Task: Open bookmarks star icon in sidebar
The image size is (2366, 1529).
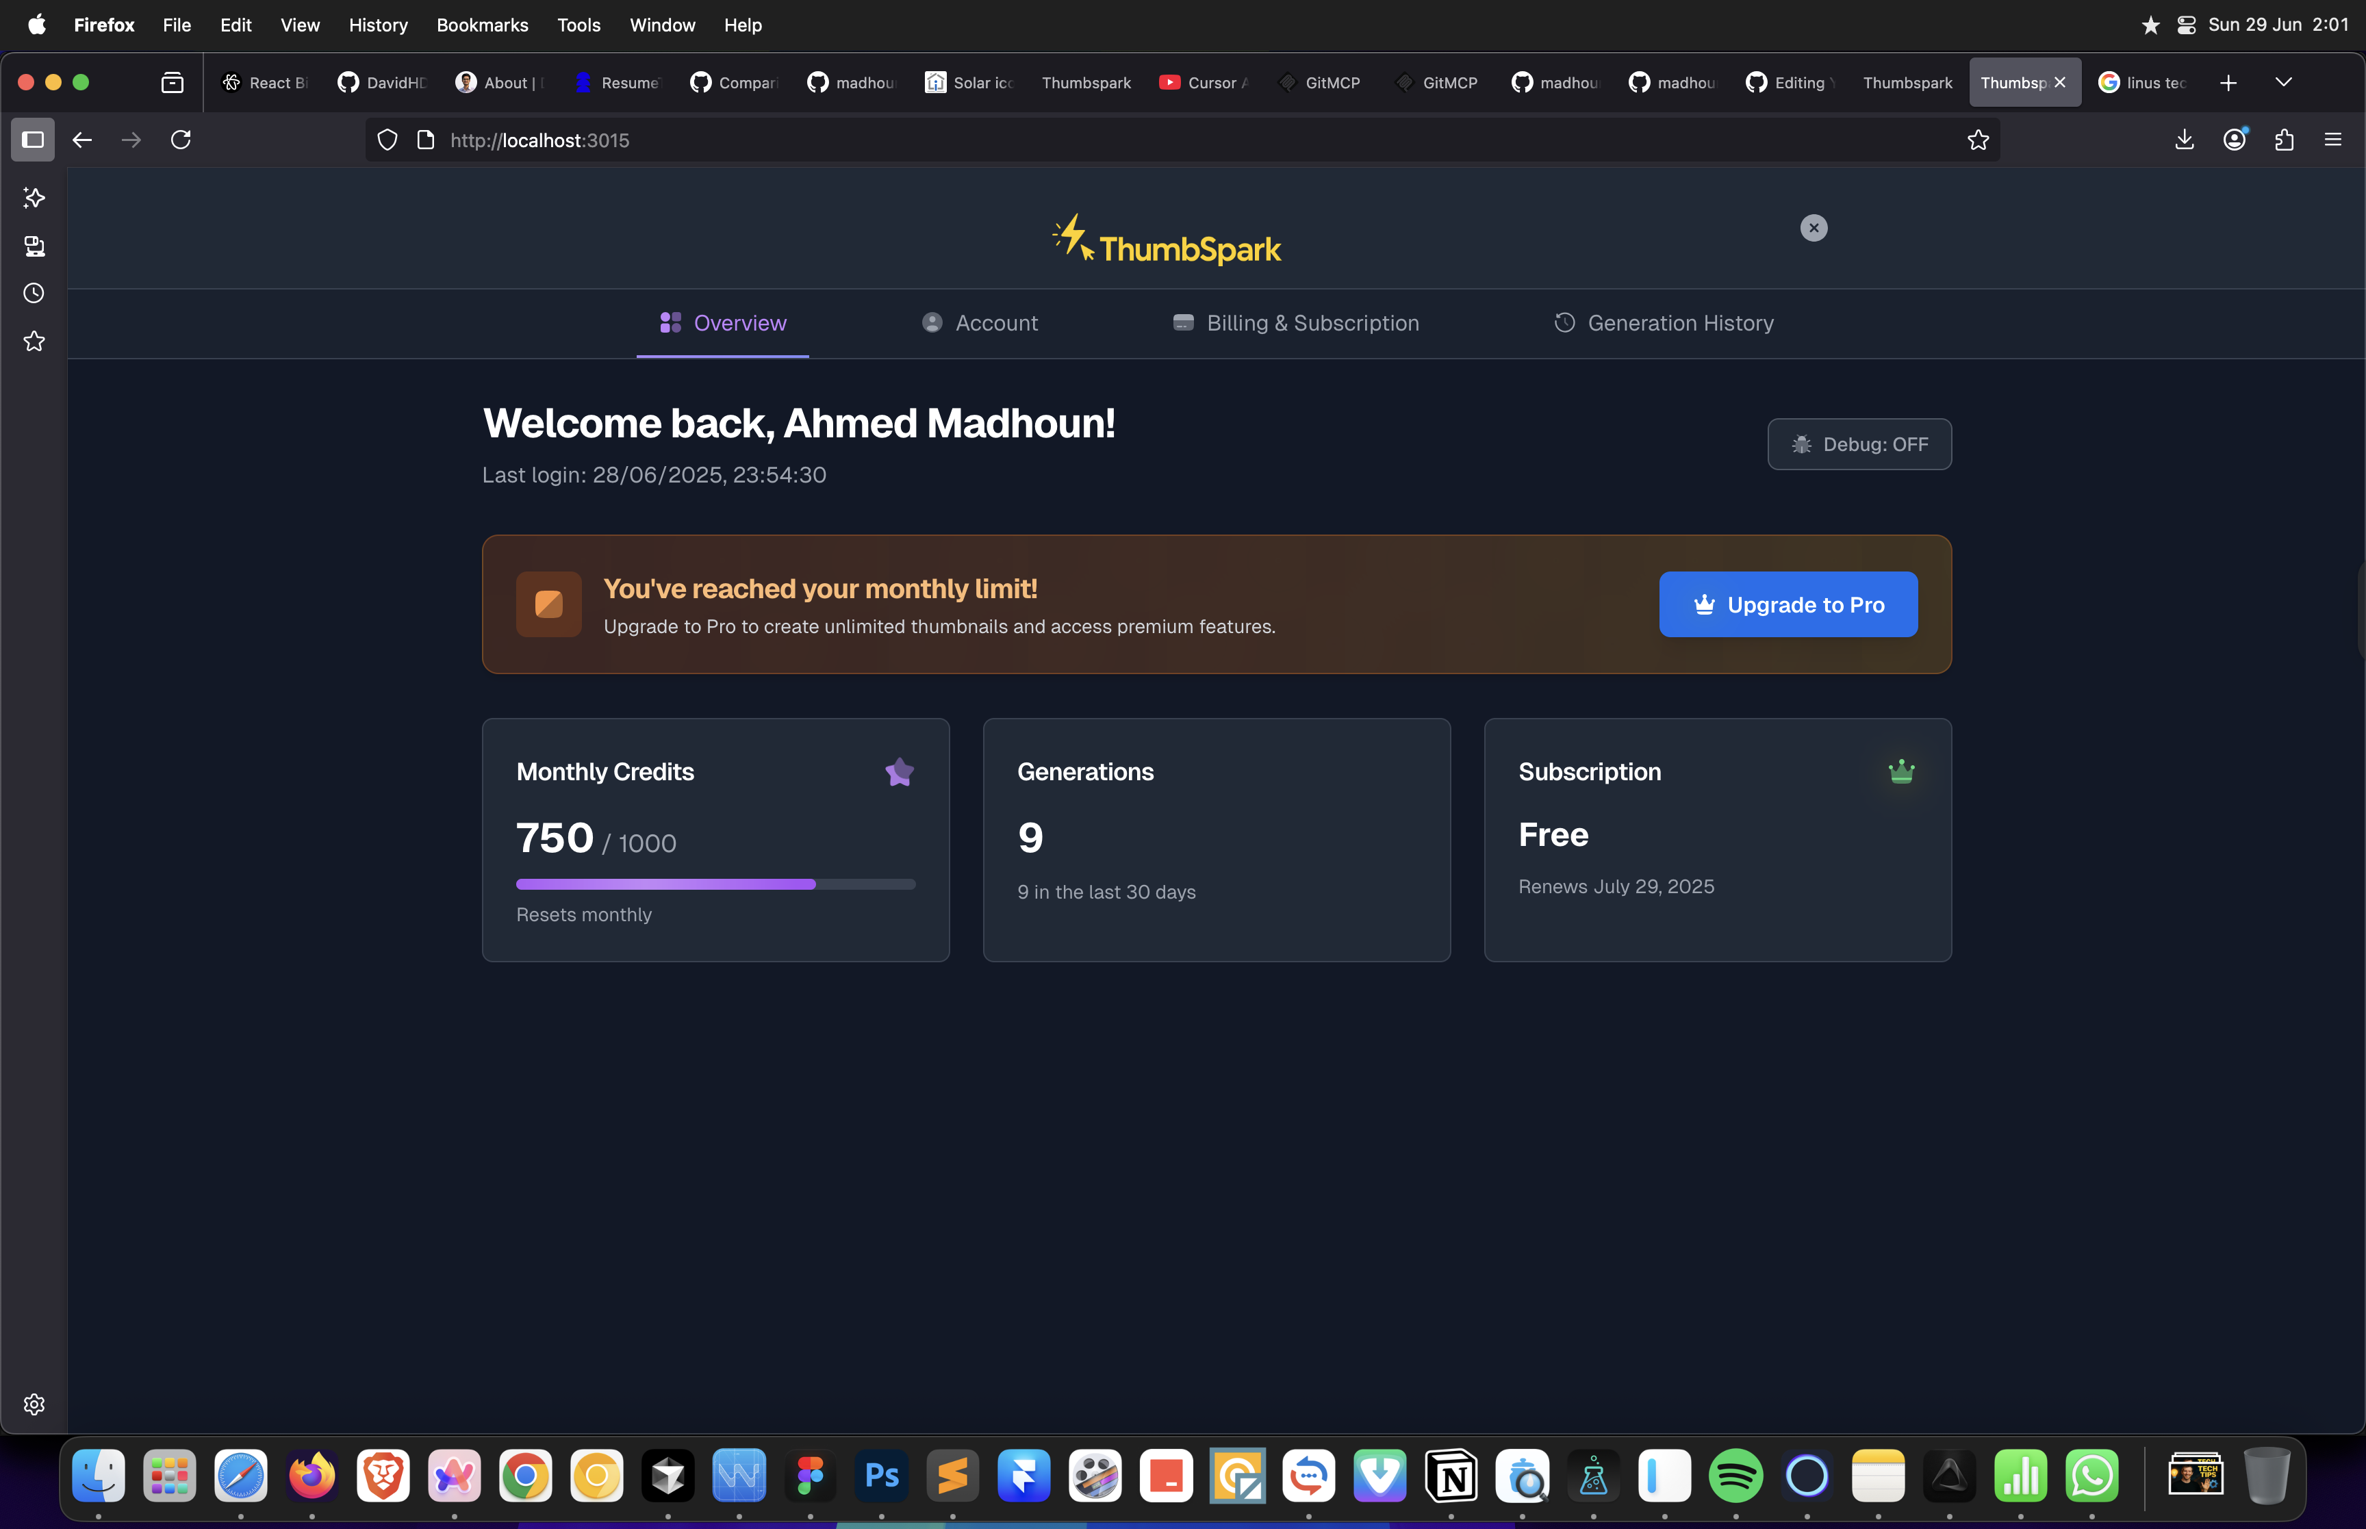Action: [34, 342]
